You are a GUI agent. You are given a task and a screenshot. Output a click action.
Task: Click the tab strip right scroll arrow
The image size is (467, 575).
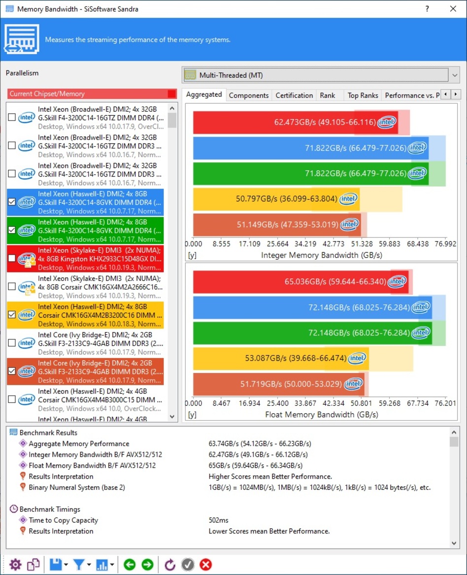click(x=456, y=94)
